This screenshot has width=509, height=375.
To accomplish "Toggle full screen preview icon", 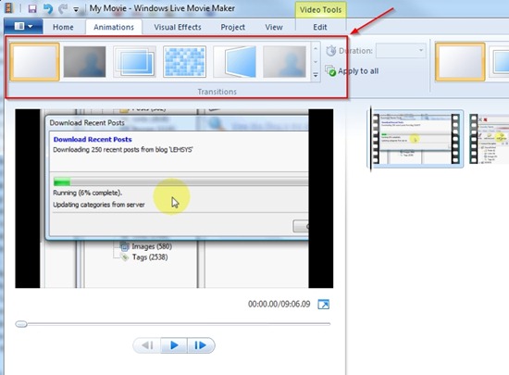I will pyautogui.click(x=324, y=305).
